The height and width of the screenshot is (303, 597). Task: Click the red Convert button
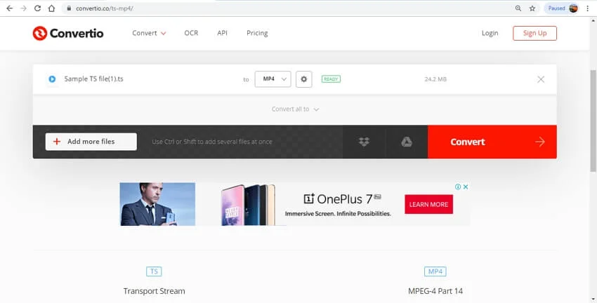pyautogui.click(x=492, y=142)
